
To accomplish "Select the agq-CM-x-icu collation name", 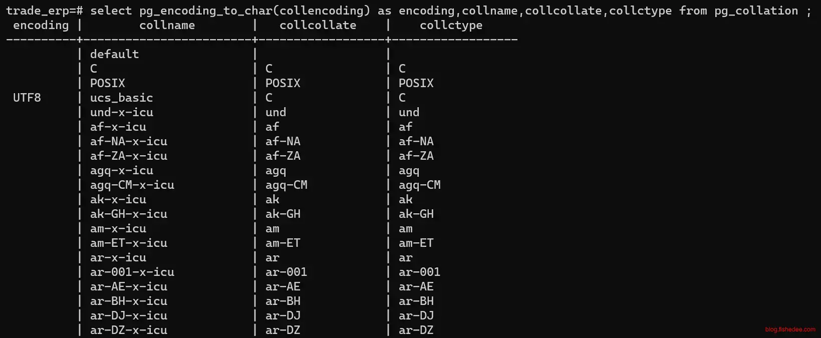I will pos(132,185).
